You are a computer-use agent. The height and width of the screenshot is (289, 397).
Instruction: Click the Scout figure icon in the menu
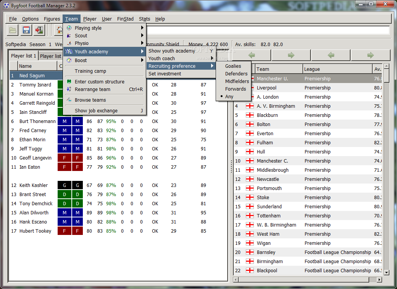point(69,36)
